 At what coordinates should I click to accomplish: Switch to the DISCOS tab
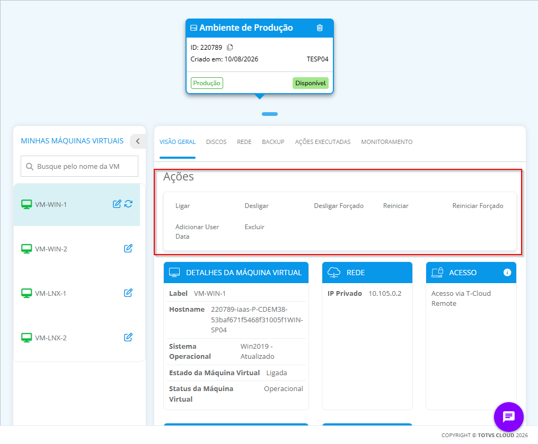[216, 142]
